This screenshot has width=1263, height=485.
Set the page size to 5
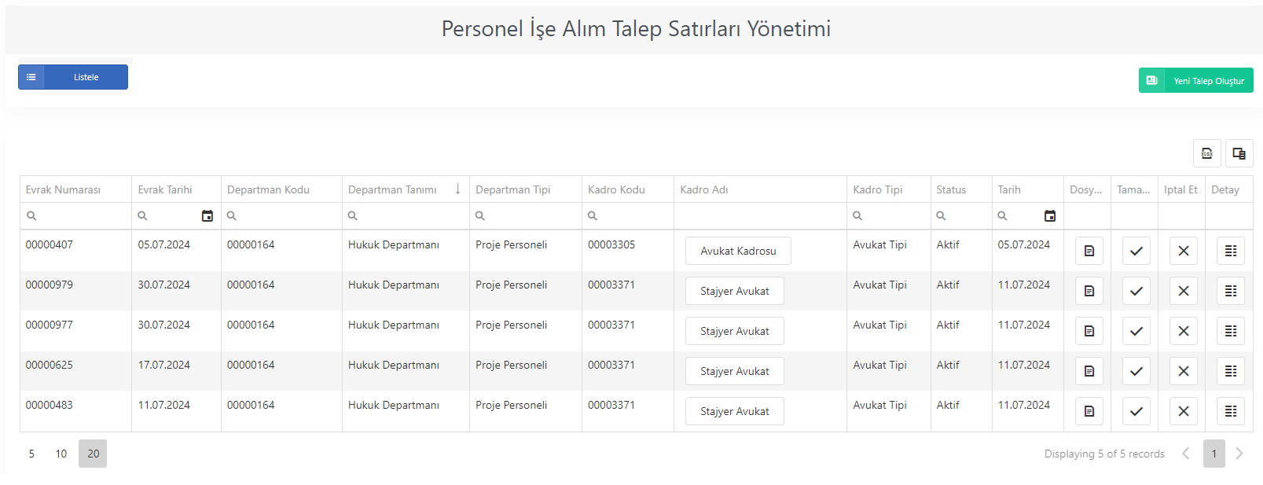tap(31, 454)
